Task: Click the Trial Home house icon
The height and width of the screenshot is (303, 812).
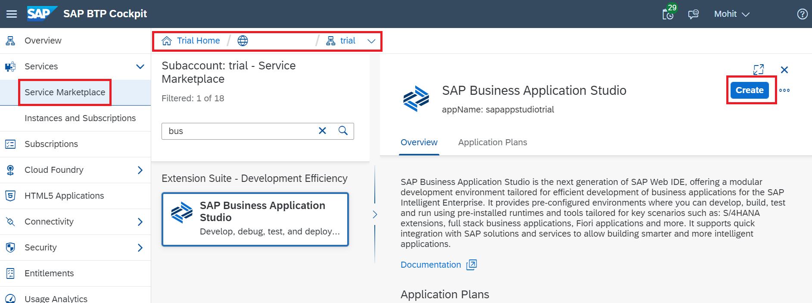Action: click(167, 41)
